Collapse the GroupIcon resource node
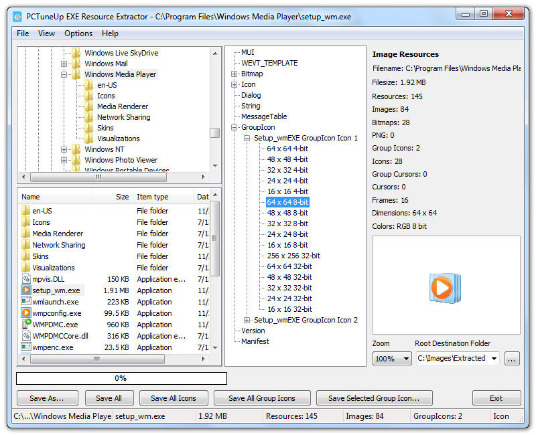Screen dimensions: 536x435 [x=234, y=127]
